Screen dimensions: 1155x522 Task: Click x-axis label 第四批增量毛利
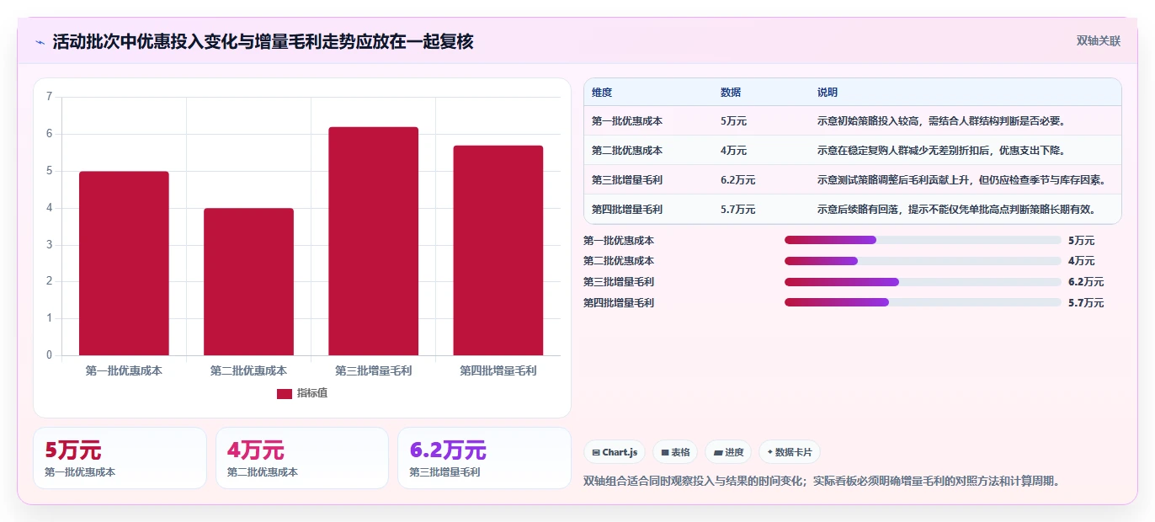[x=498, y=370]
